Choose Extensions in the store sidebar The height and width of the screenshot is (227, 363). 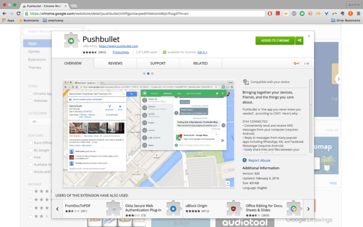click(37, 59)
